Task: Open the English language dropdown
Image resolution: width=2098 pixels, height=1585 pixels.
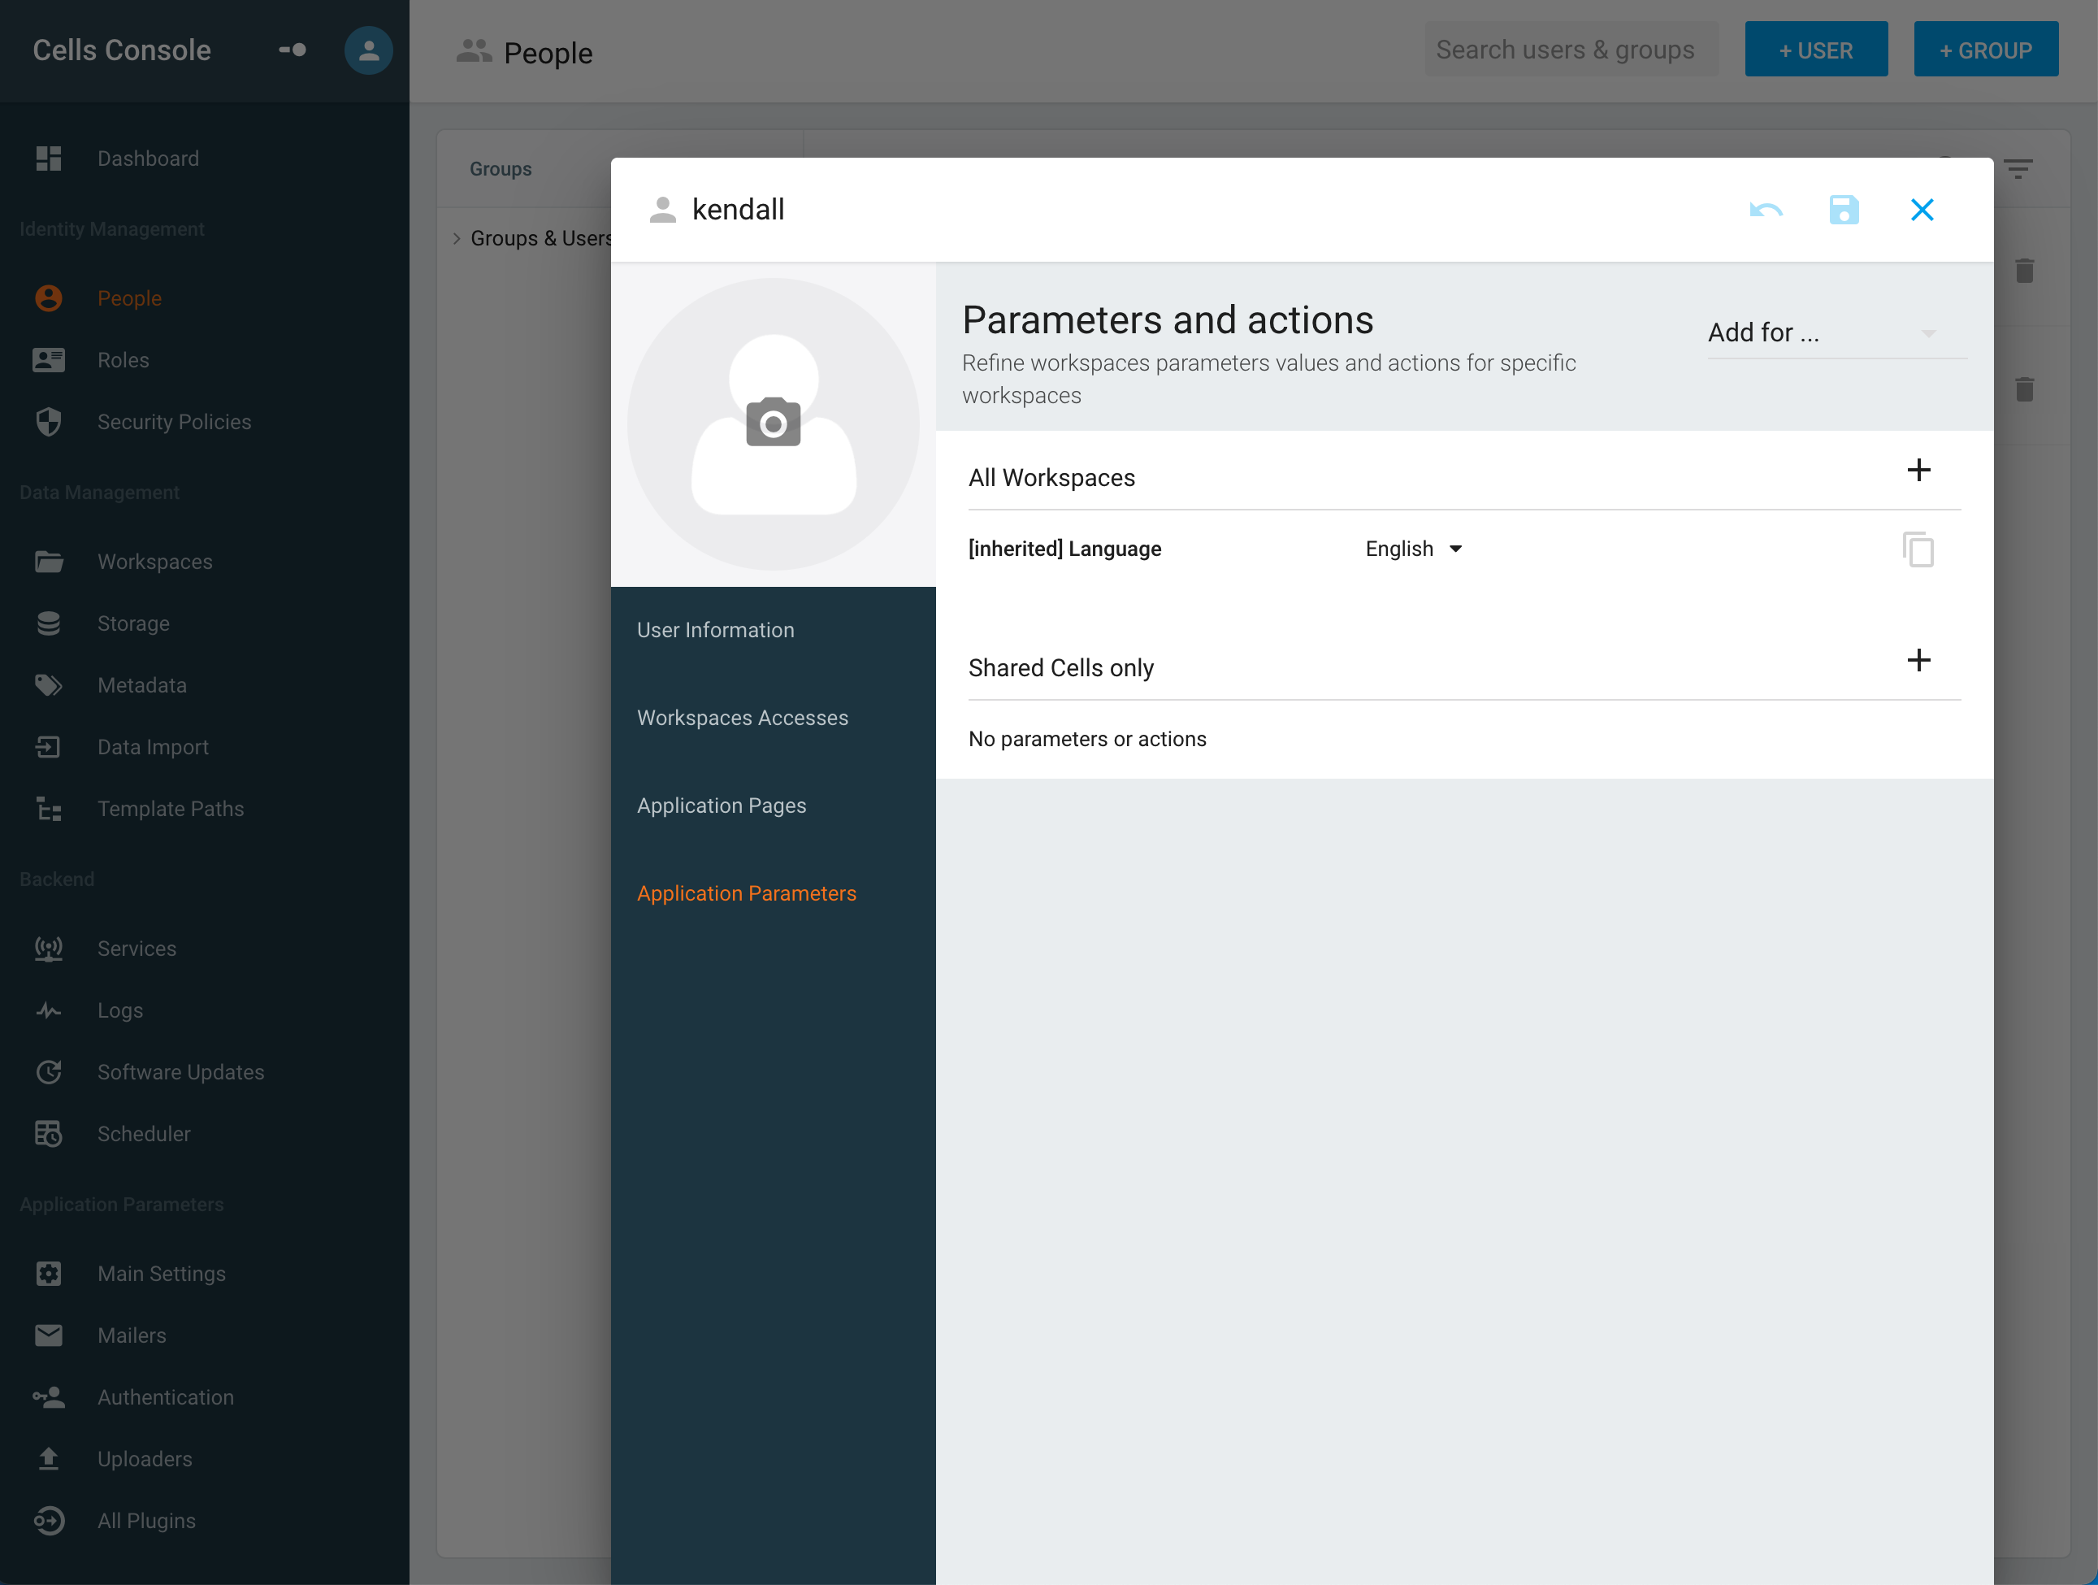Action: tap(1413, 549)
